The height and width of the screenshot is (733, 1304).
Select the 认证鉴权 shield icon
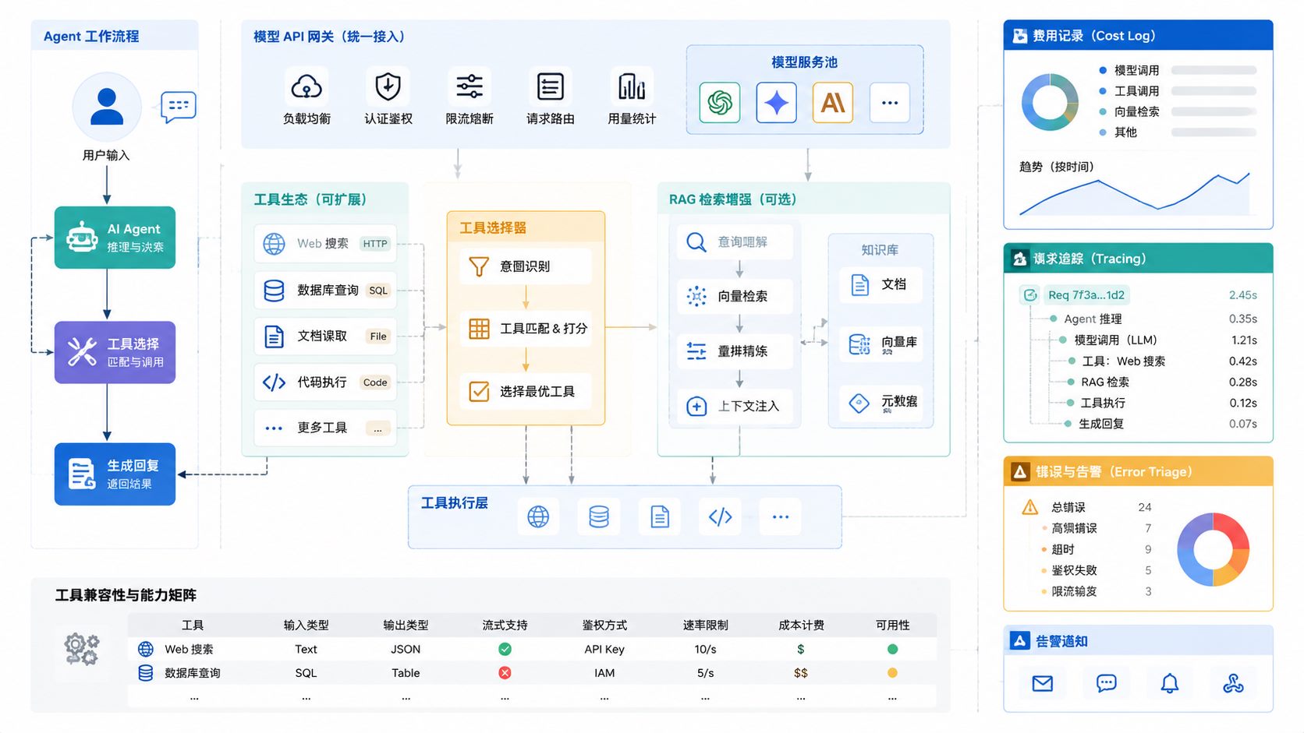[x=388, y=86]
